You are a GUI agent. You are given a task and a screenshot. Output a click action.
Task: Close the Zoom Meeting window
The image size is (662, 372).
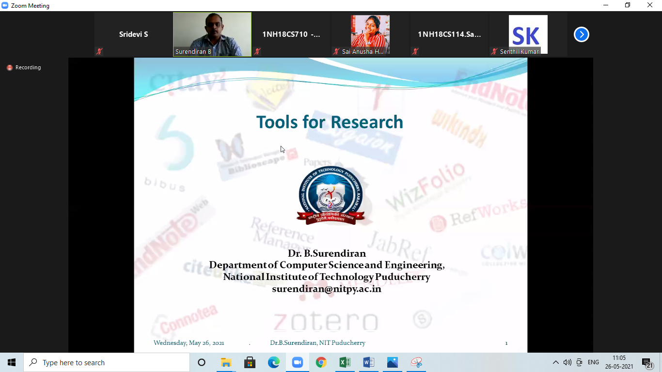(650, 5)
